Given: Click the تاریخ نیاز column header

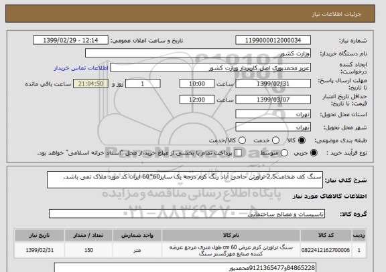Looking at the screenshot, I should 40,235.
